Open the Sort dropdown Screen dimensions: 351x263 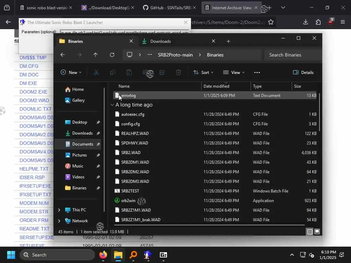[x=203, y=73]
